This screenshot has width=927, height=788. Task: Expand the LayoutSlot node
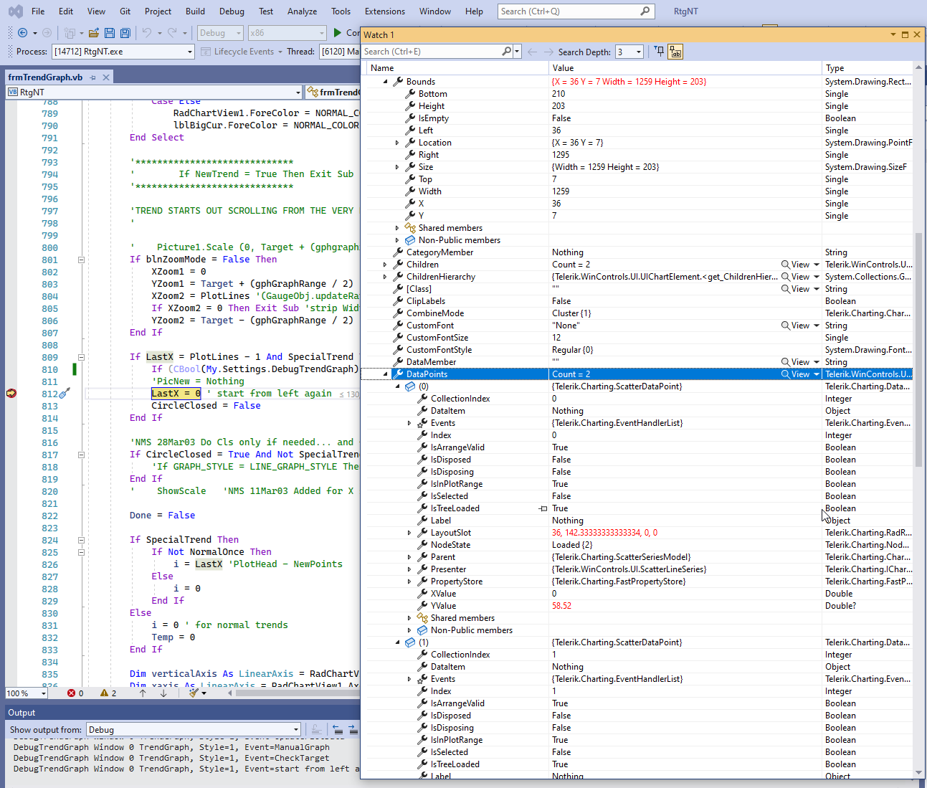[409, 533]
